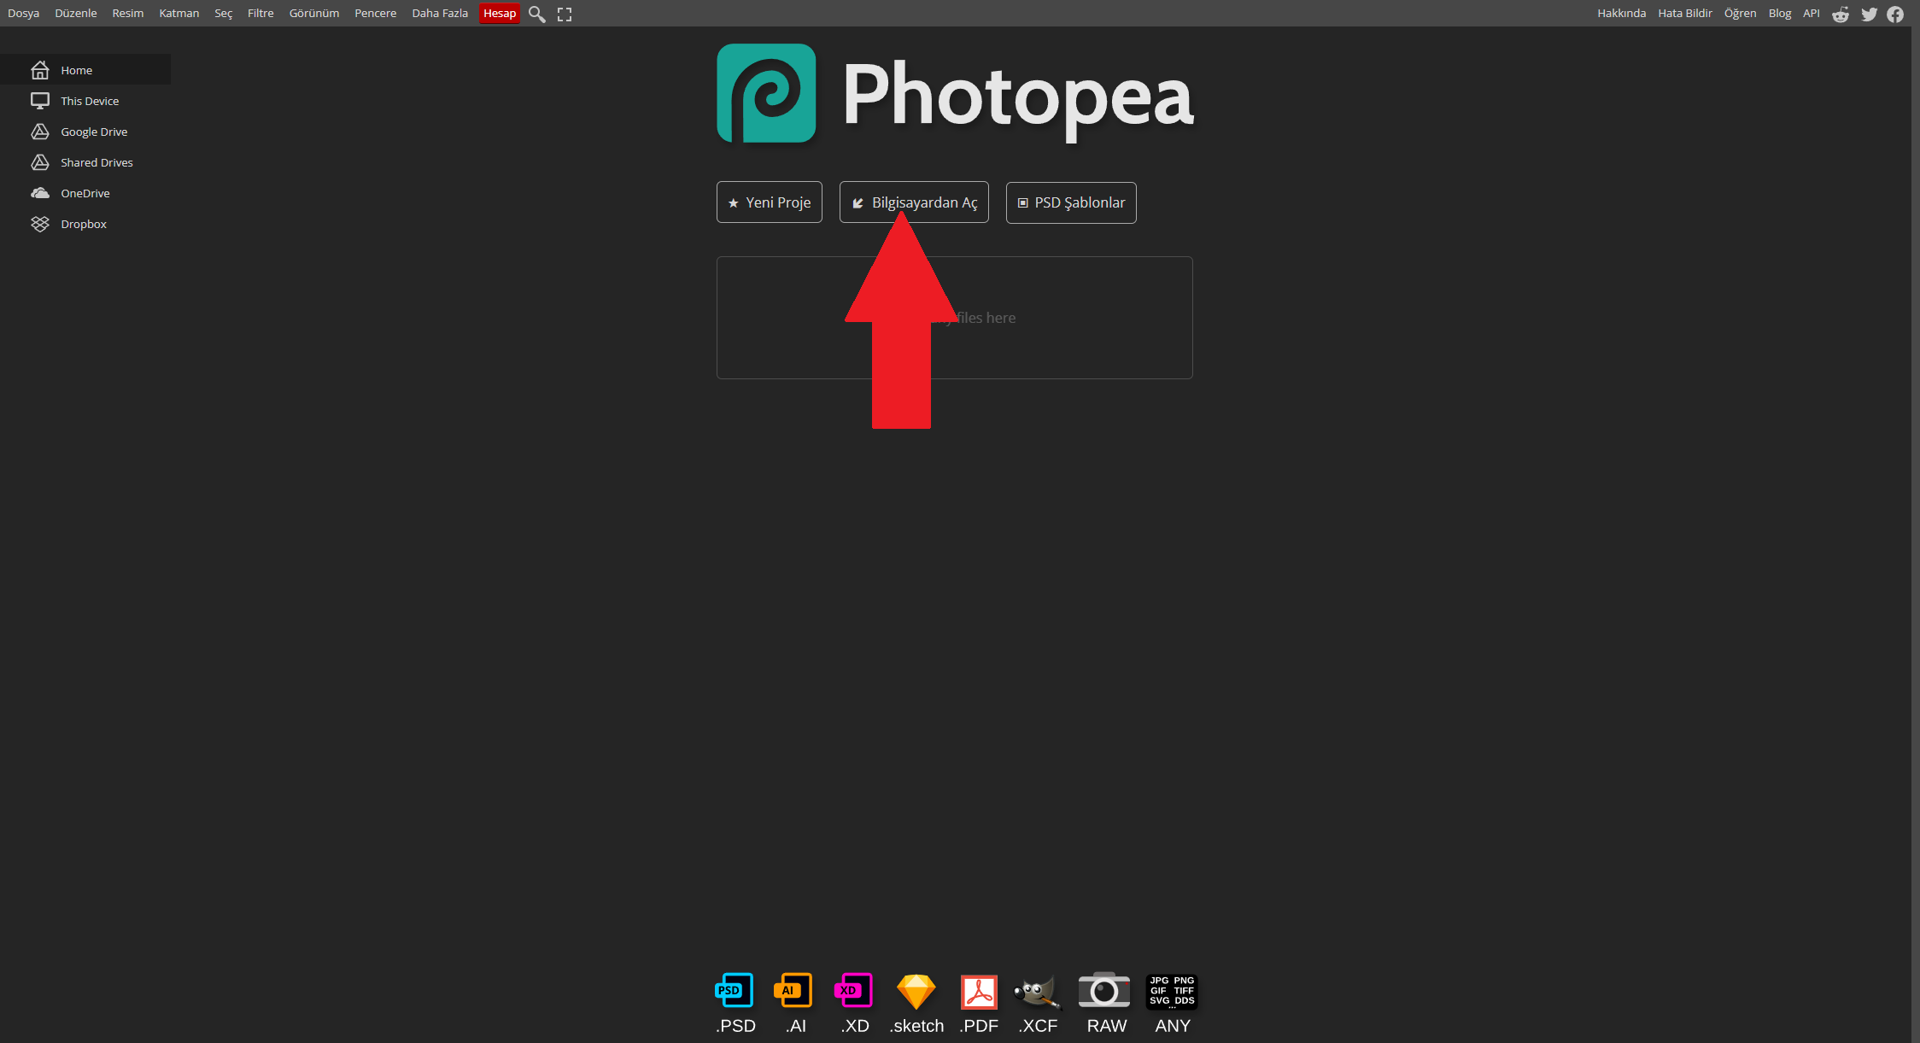Click Bilgisayardan Aç button
The height and width of the screenshot is (1043, 1920).
point(914,202)
